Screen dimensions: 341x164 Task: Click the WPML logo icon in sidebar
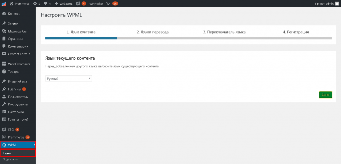(4, 145)
